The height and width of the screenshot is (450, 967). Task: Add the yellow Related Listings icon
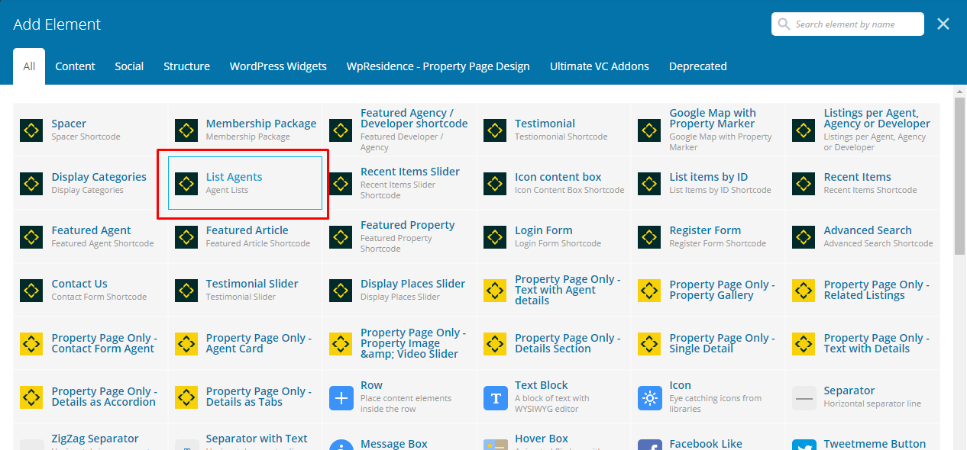click(804, 291)
